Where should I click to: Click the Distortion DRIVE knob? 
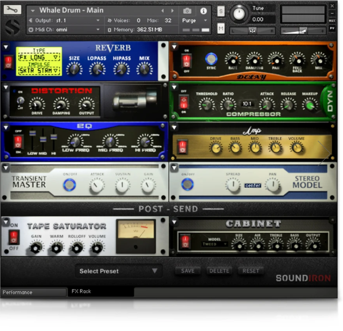coord(37,104)
